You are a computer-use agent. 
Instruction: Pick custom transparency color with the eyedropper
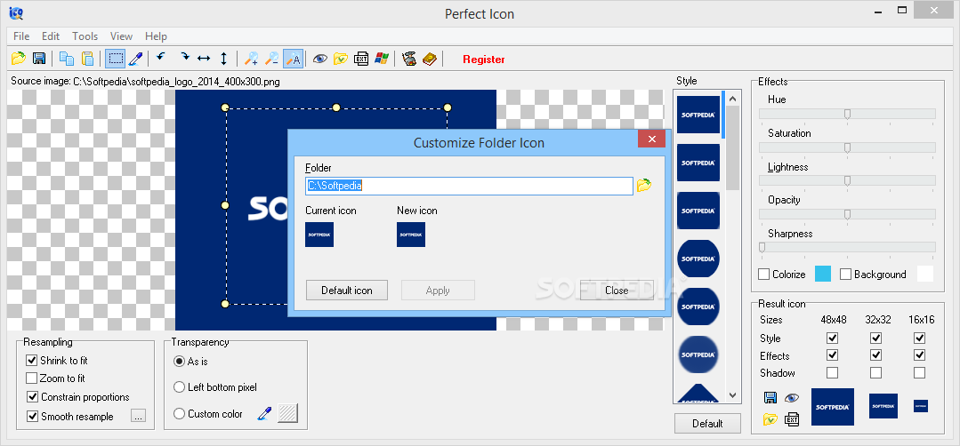pyautogui.click(x=264, y=413)
